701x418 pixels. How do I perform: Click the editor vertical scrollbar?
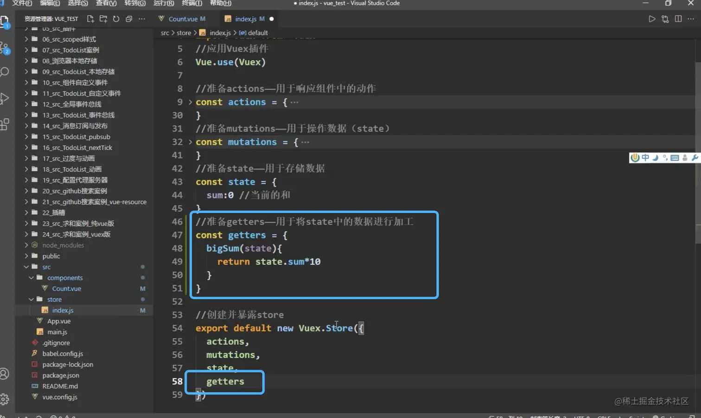point(698,153)
